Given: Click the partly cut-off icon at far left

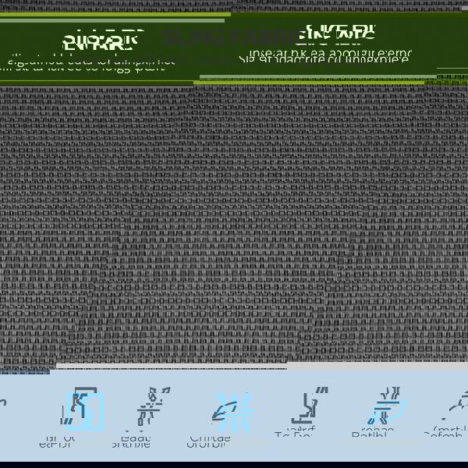Looking at the screenshot, I should (x=3, y=406).
